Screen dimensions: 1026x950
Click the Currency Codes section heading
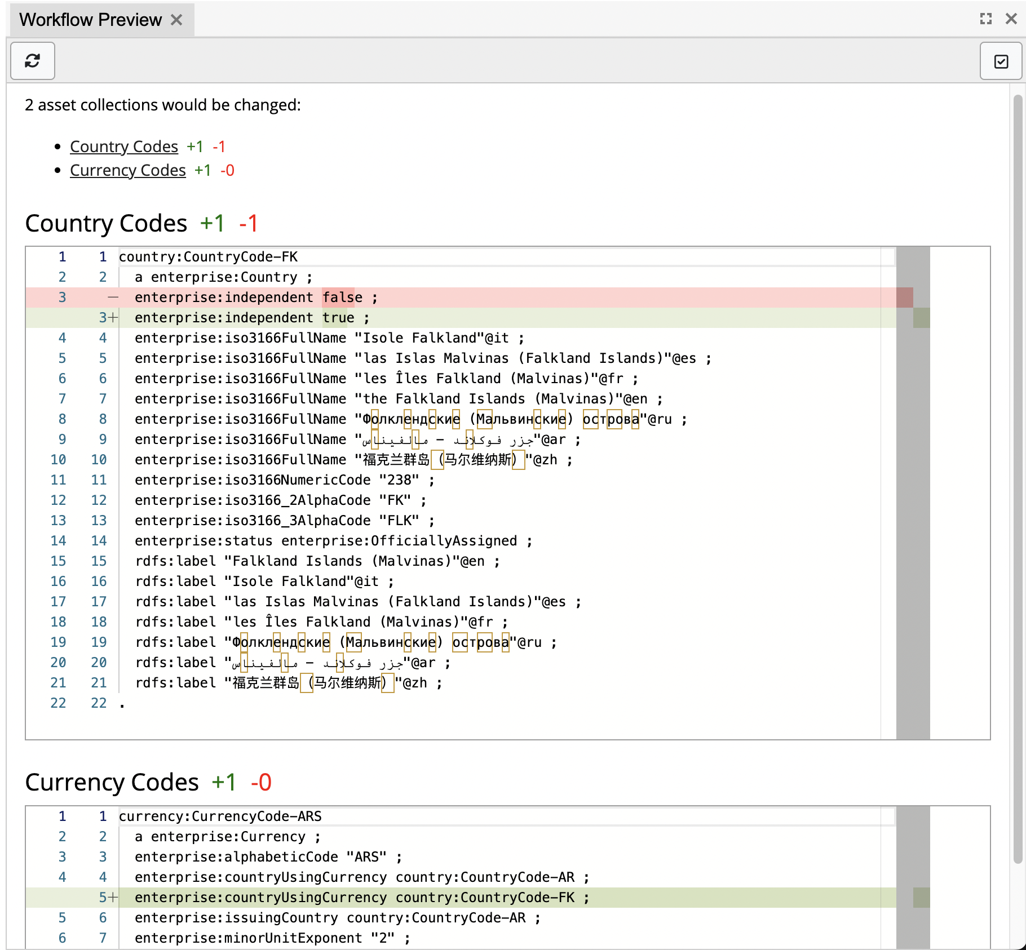pyautogui.click(x=111, y=782)
